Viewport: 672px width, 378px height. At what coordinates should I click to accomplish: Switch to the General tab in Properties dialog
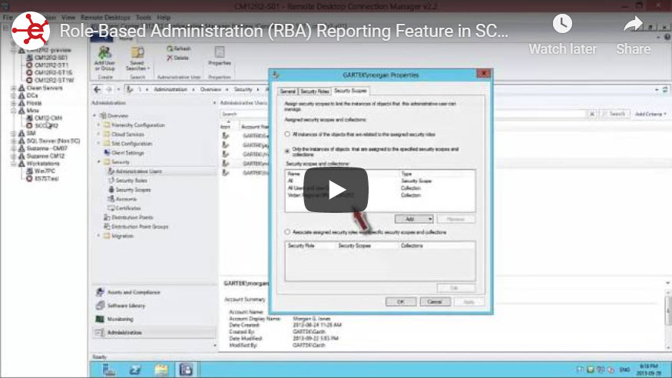click(287, 91)
